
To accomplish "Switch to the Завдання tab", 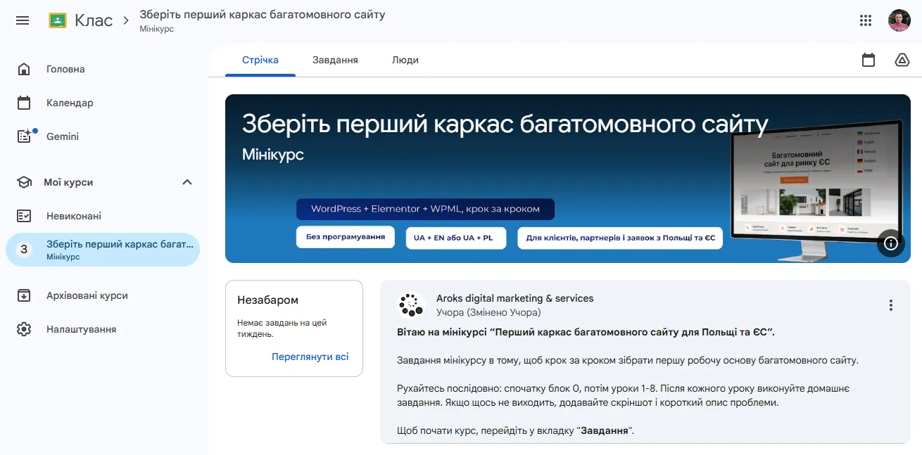I will [335, 60].
